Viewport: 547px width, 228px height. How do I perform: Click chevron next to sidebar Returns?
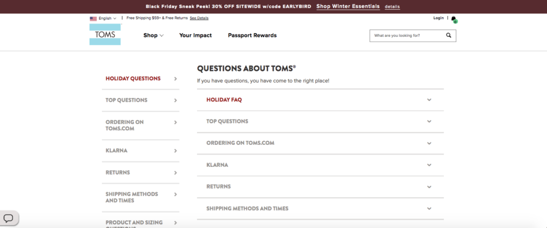175,173
